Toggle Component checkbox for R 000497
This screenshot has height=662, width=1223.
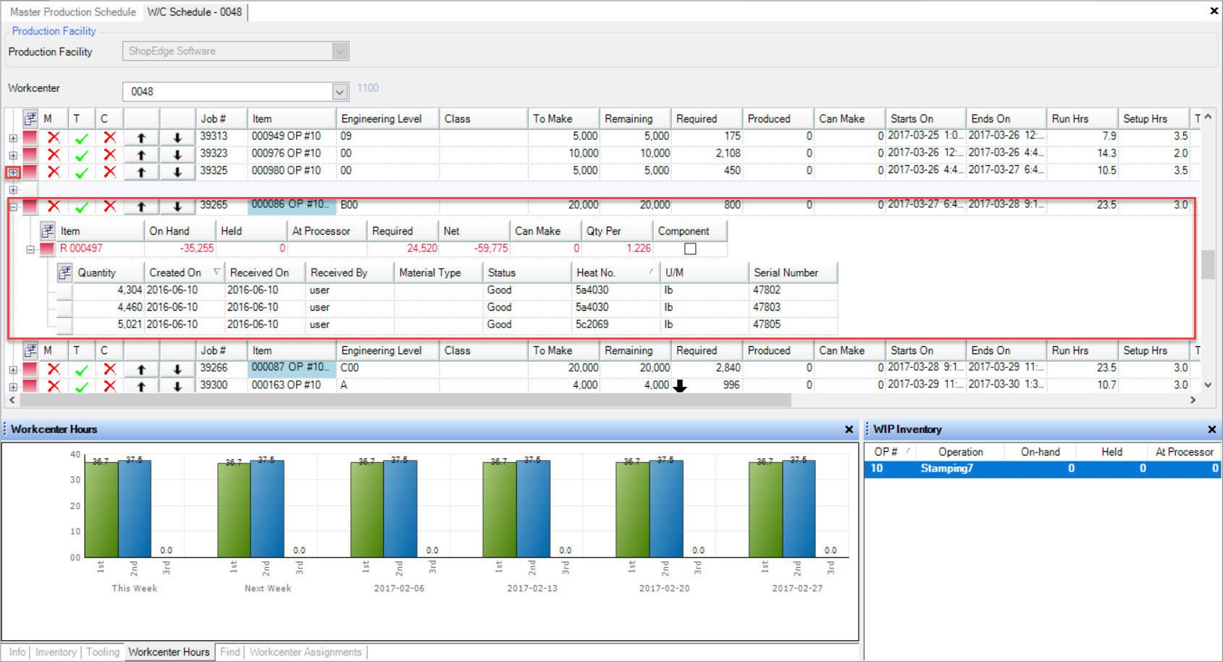click(691, 248)
